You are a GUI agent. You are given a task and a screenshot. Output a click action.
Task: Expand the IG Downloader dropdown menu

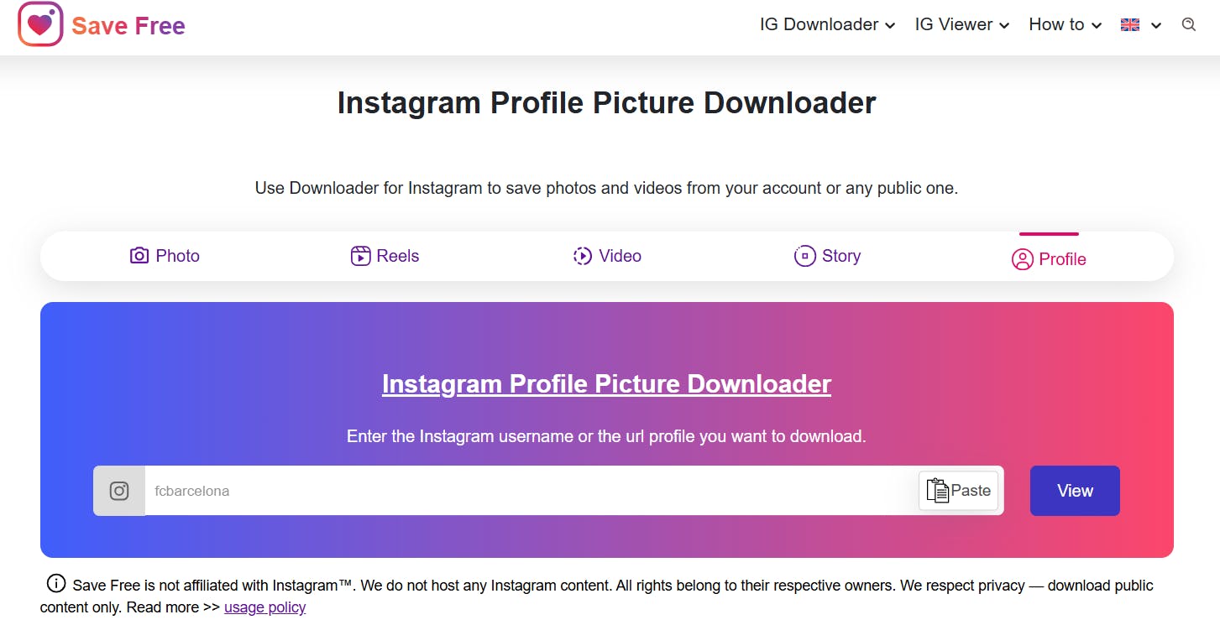point(827,25)
